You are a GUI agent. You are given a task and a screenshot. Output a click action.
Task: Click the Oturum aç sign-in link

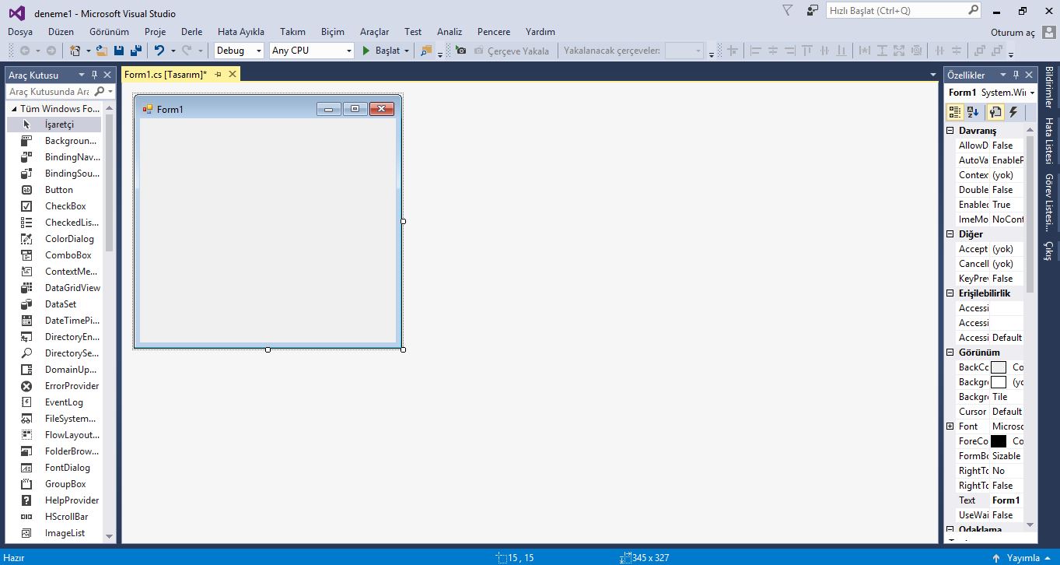[1013, 33]
